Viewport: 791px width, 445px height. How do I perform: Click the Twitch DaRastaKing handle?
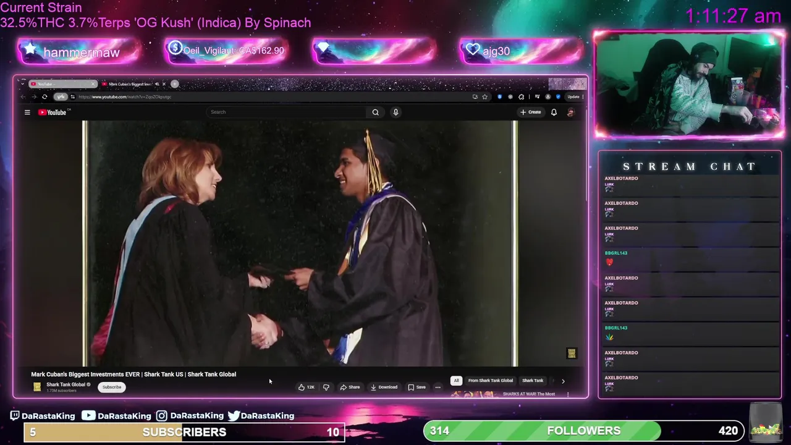42,415
